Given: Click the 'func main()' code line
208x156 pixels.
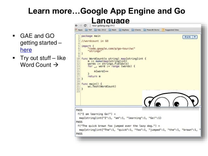Looking at the screenshot, I should coord(92,84).
